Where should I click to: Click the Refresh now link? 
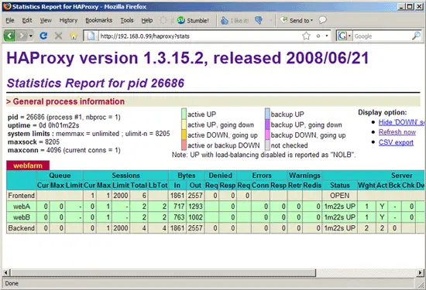pyautogui.click(x=397, y=132)
